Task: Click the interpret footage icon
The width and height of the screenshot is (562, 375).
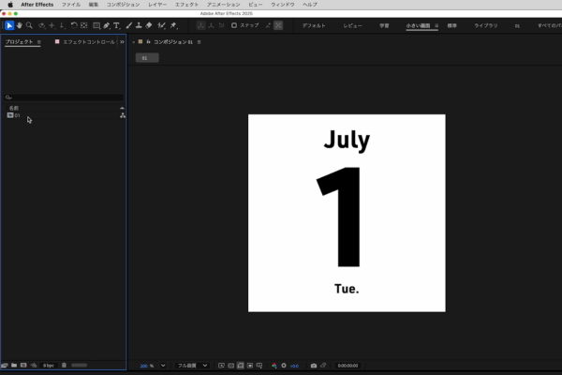Action: tap(5, 366)
